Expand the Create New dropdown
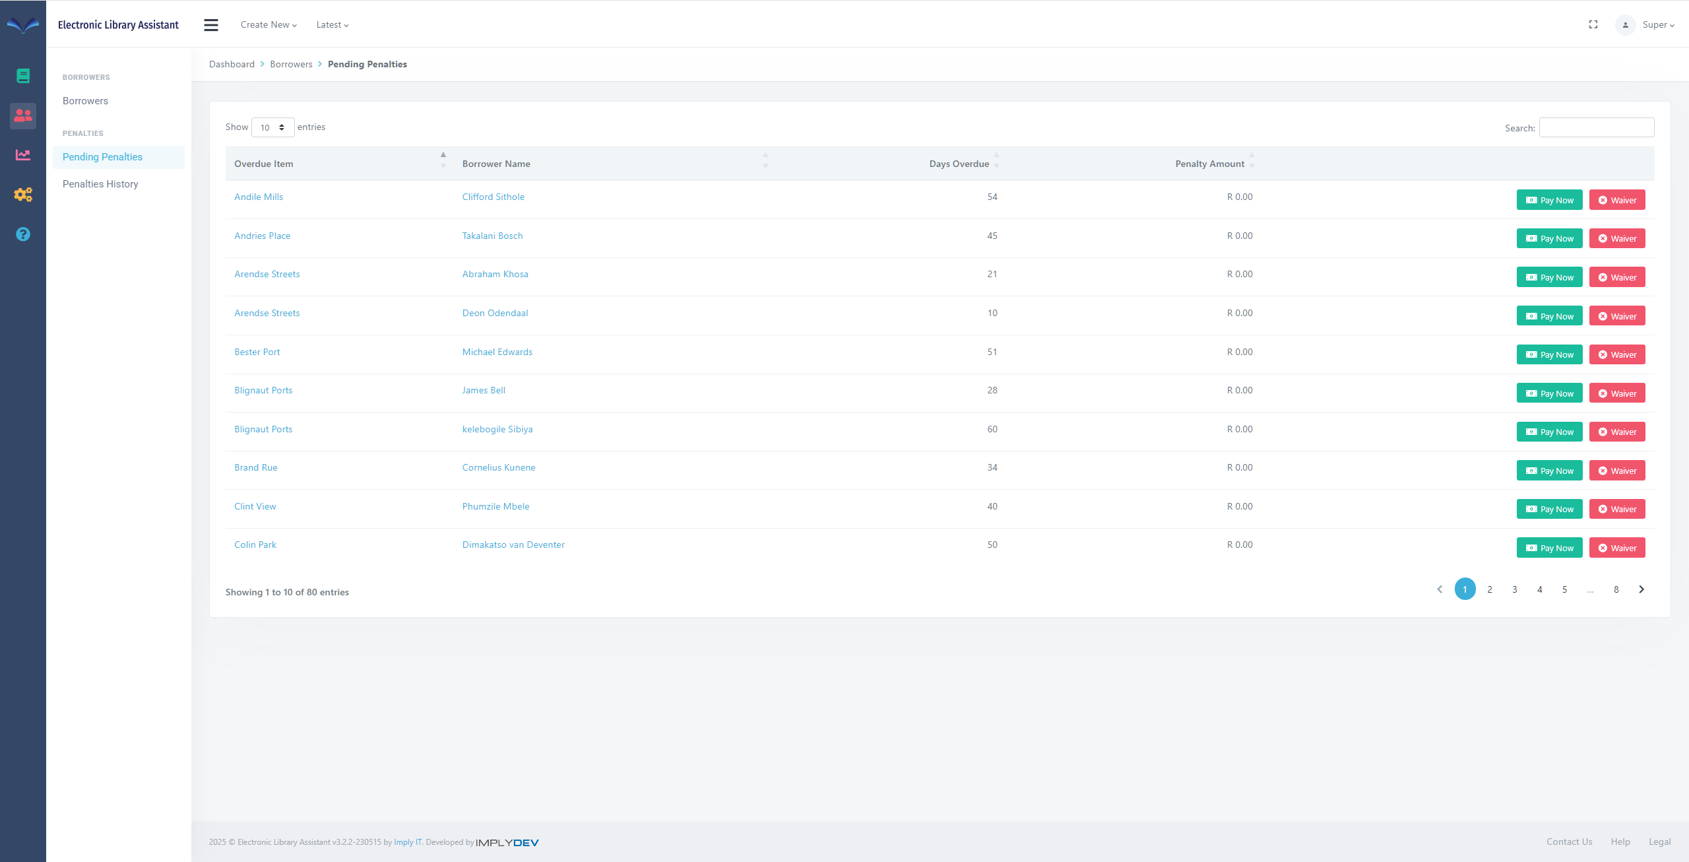 coord(268,24)
